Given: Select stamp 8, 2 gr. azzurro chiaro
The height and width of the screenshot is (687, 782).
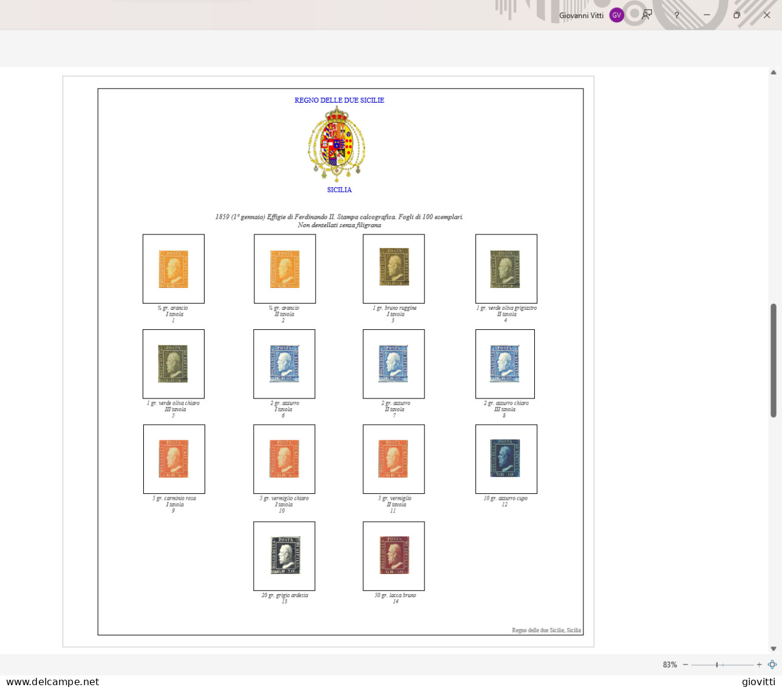Looking at the screenshot, I should click(505, 364).
